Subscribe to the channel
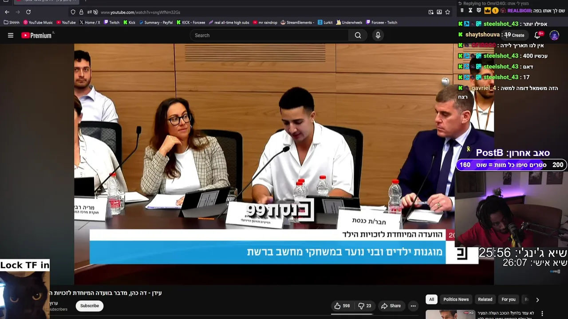 click(x=90, y=306)
